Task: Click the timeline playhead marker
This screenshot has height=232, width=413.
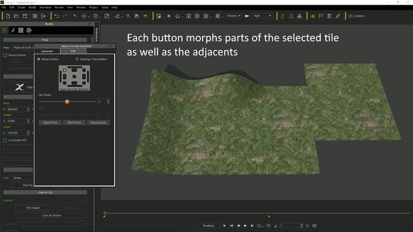Action: pyautogui.click(x=105, y=213)
